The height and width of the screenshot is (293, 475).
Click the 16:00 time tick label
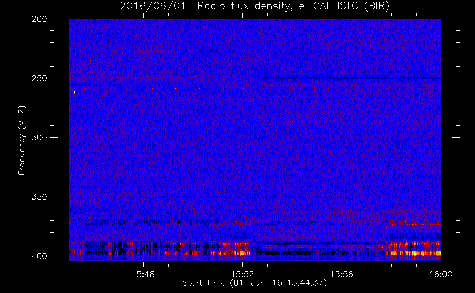(441, 275)
